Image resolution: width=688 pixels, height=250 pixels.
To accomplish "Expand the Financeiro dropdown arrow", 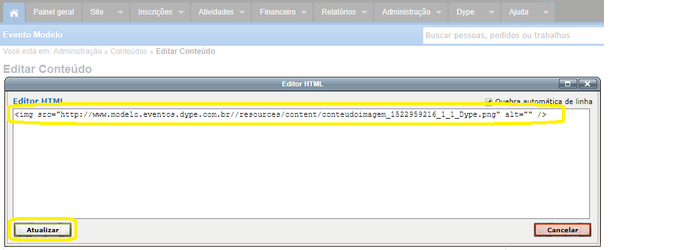I will [x=304, y=13].
